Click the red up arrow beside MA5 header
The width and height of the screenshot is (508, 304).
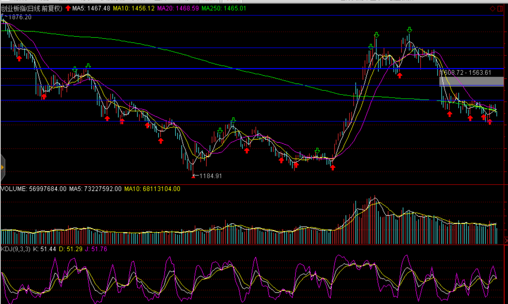[68, 8]
